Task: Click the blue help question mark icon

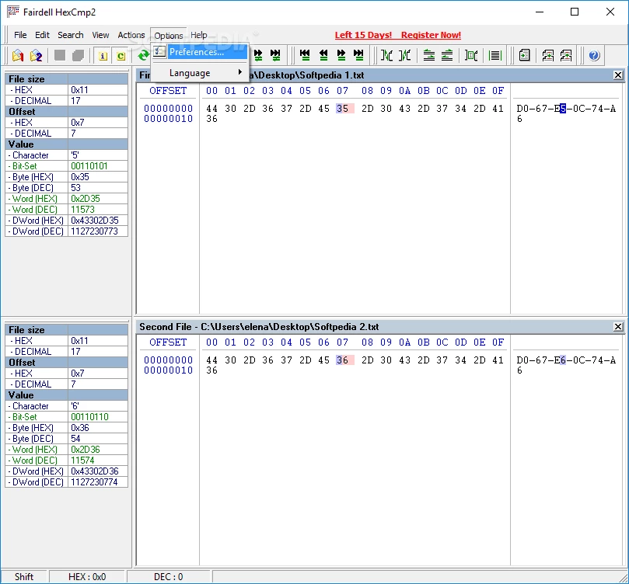Action: point(594,55)
